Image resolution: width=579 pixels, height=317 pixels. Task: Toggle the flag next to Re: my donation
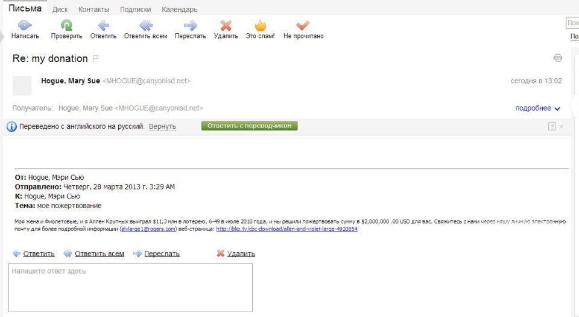click(95, 59)
